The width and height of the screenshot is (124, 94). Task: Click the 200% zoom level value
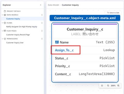click(x=113, y=86)
